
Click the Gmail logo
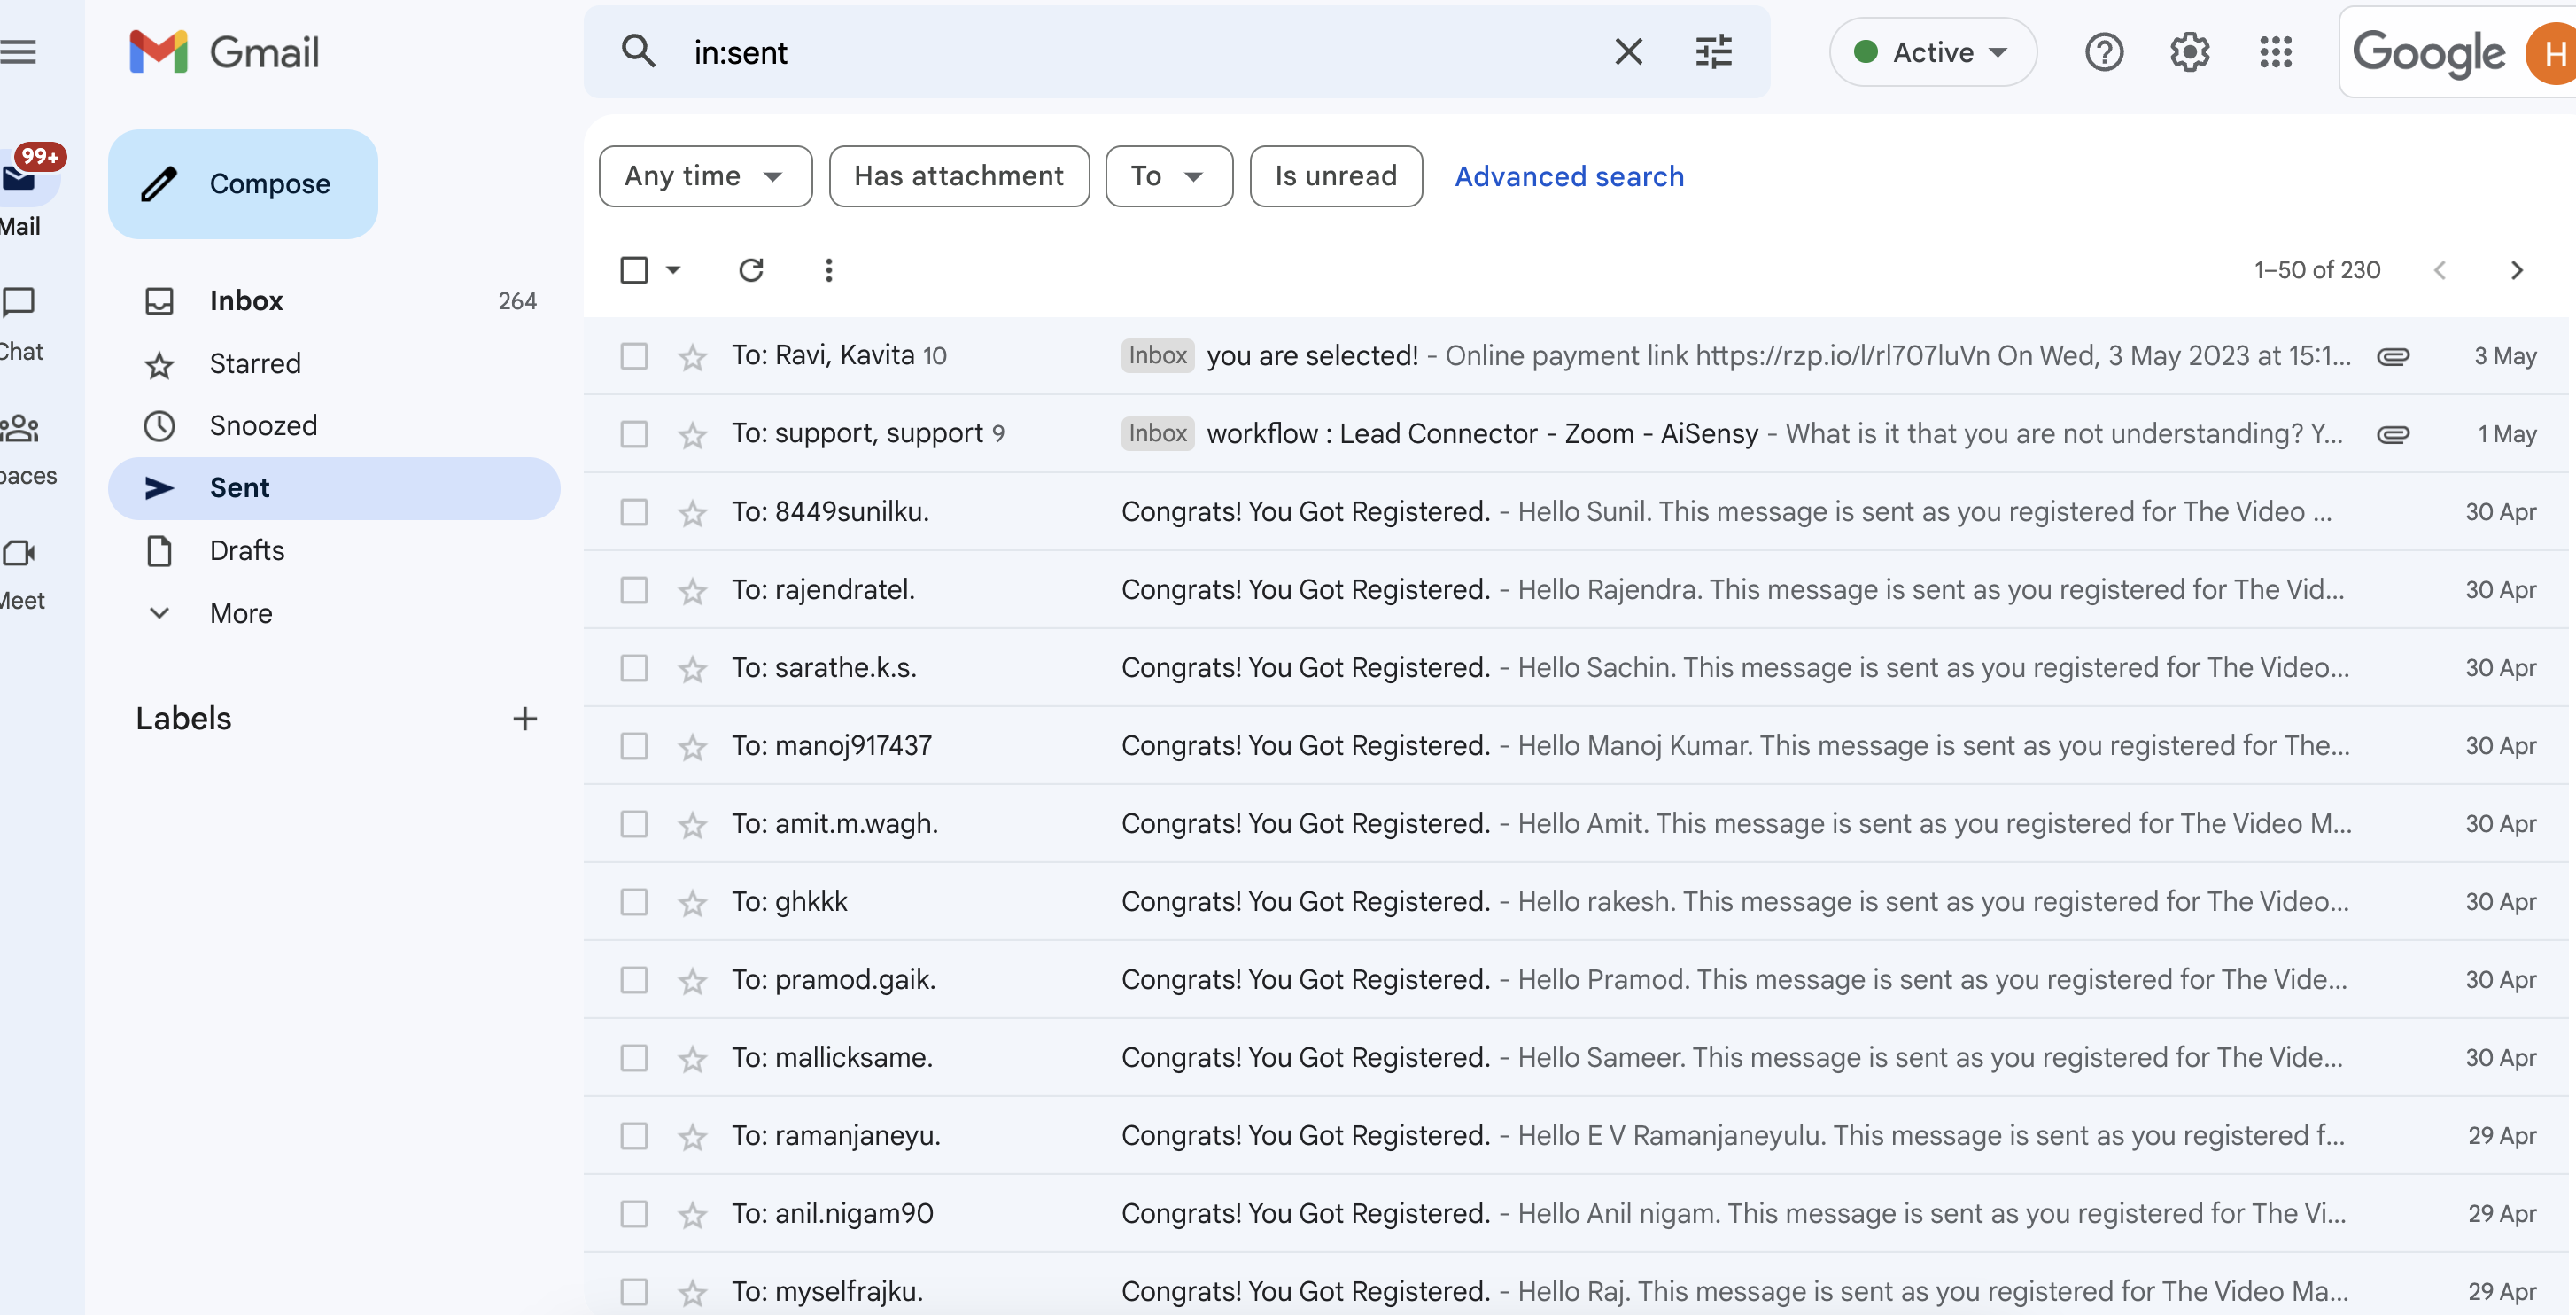click(x=225, y=52)
